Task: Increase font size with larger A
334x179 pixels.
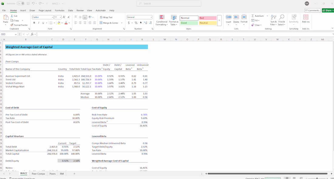Action: point(64,17)
